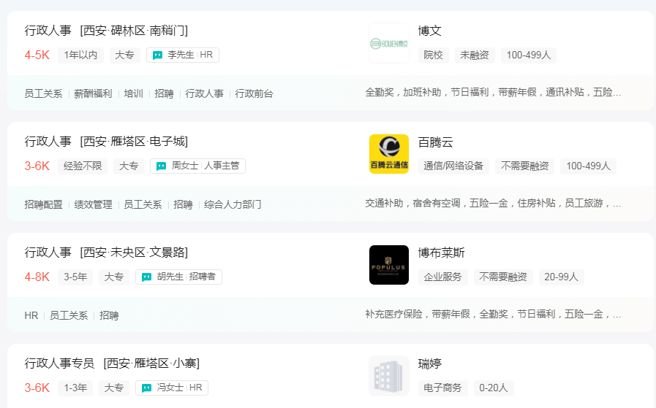Click the 3-5年 experience tag
The height and width of the screenshot is (408, 656).
pyautogui.click(x=75, y=277)
